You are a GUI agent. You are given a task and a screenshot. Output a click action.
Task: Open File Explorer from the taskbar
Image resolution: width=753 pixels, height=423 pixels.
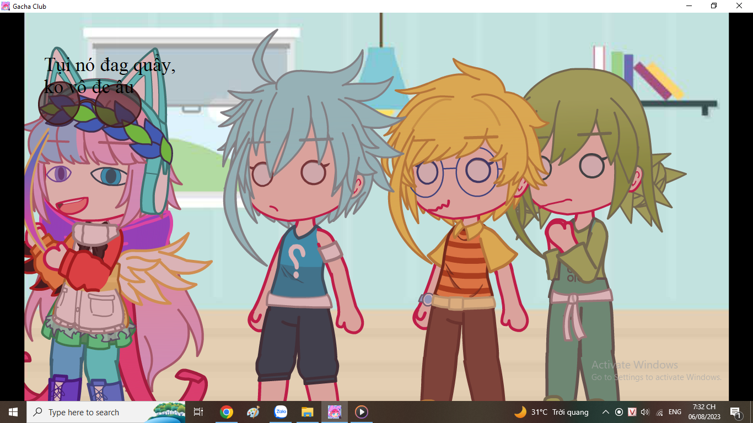pyautogui.click(x=308, y=412)
